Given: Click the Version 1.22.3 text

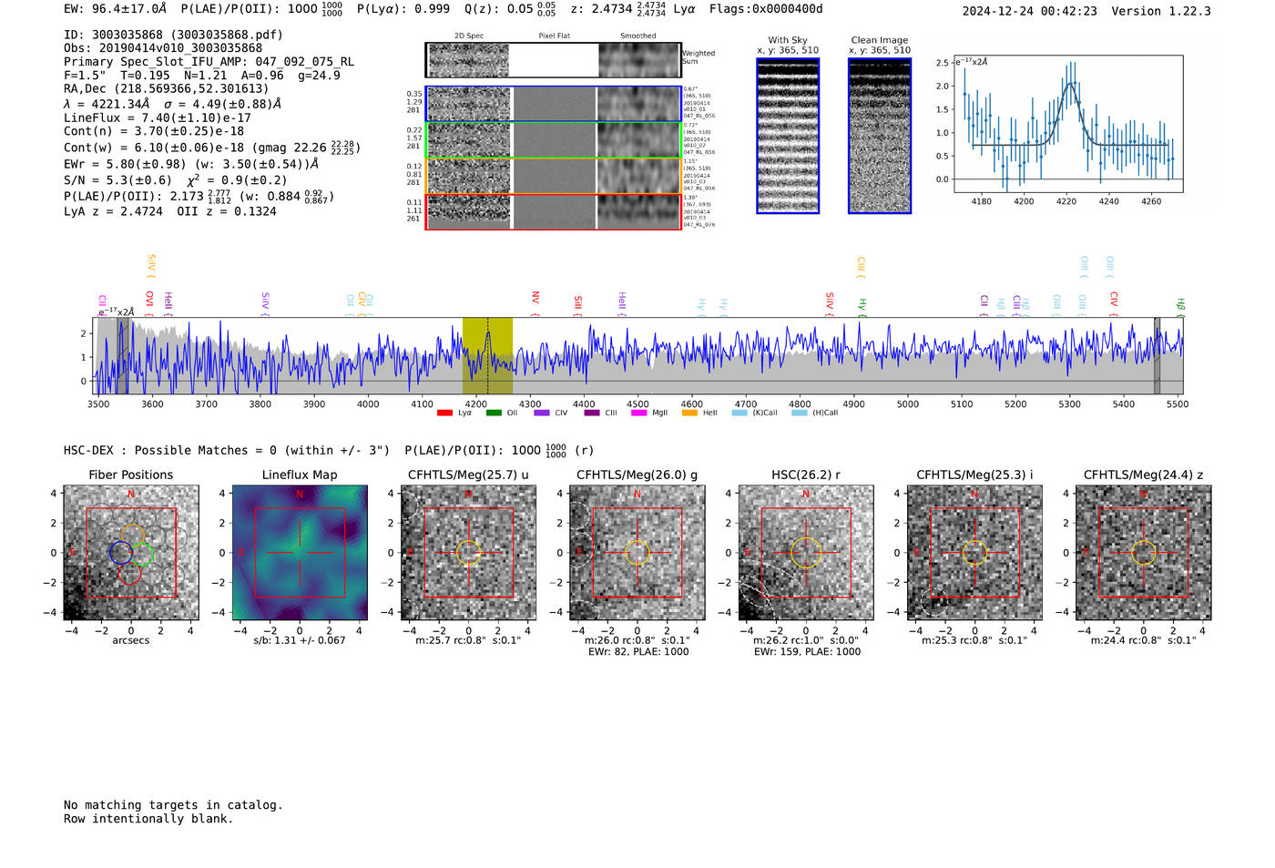Looking at the screenshot, I should pos(1161,11).
